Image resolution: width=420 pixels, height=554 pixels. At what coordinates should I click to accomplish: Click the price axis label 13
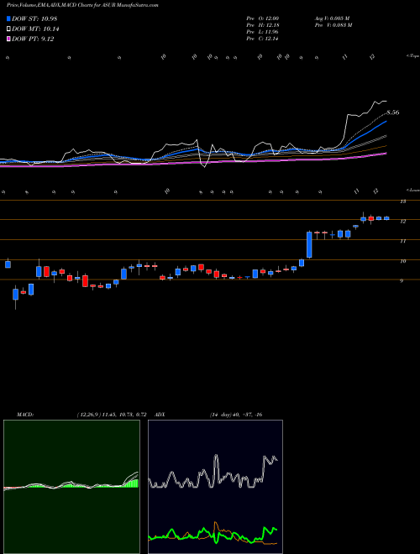point(402,201)
